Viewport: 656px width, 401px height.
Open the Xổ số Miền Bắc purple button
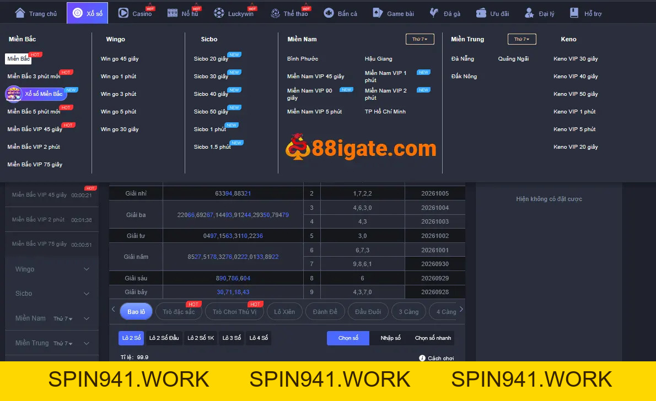tap(36, 94)
